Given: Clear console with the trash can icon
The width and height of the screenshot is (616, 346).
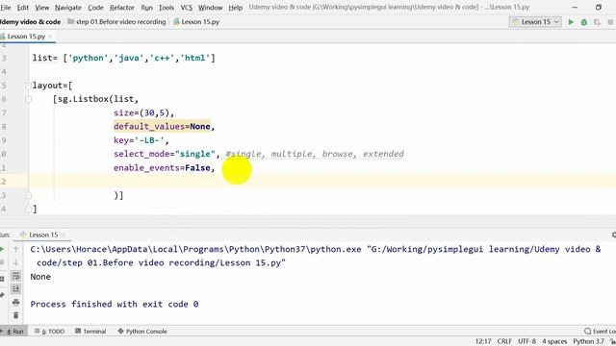Looking at the screenshot, I should (15, 315).
